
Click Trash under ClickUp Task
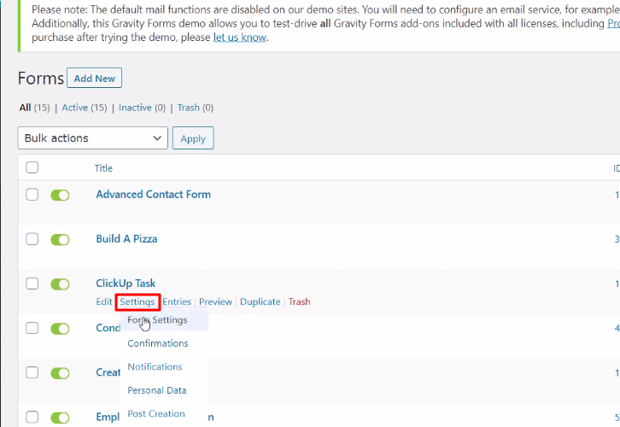pyautogui.click(x=299, y=301)
